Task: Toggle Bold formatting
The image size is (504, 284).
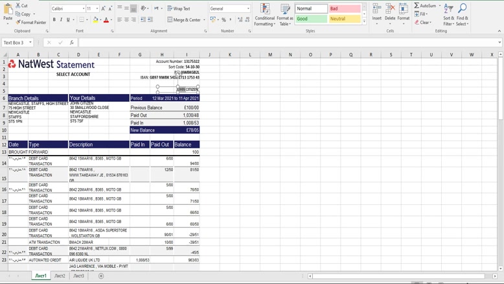Action: click(54, 20)
